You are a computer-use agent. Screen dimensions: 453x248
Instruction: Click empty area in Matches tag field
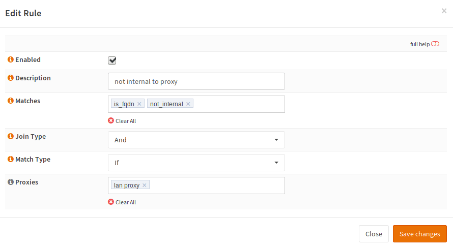pos(239,104)
